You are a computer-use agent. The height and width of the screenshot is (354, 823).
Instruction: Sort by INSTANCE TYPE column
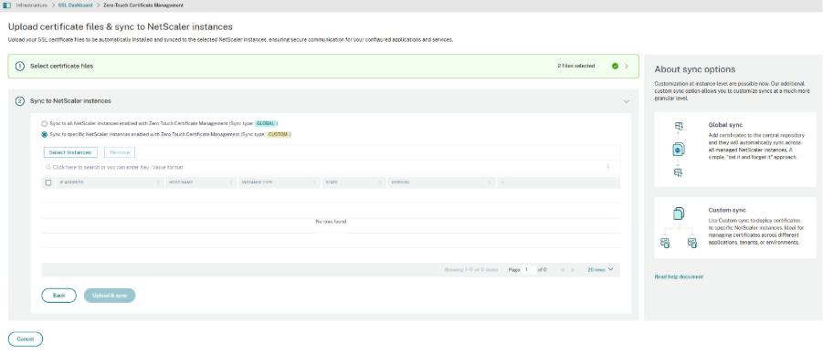pyautogui.click(x=280, y=182)
